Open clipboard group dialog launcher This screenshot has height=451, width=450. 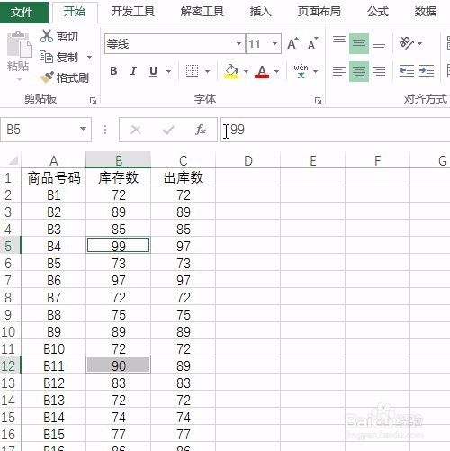93,100
